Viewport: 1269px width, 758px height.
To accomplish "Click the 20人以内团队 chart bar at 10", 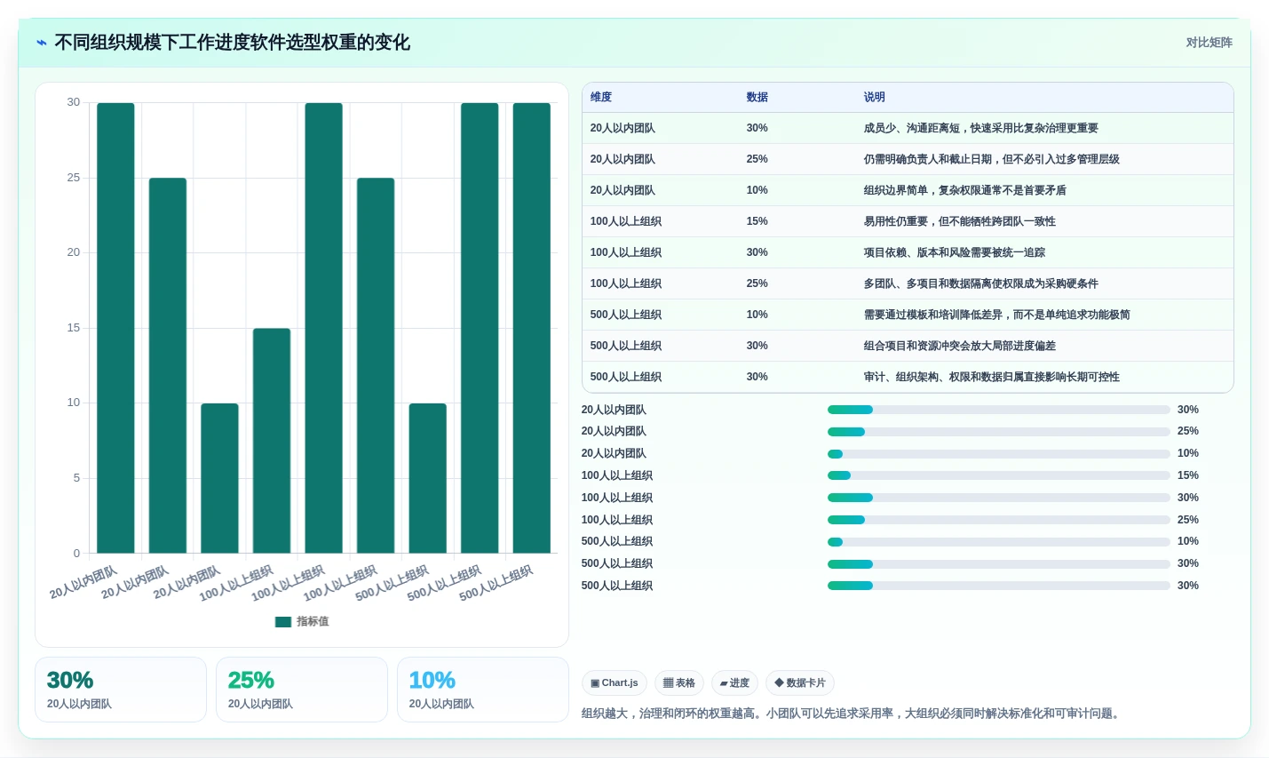I will tap(219, 478).
